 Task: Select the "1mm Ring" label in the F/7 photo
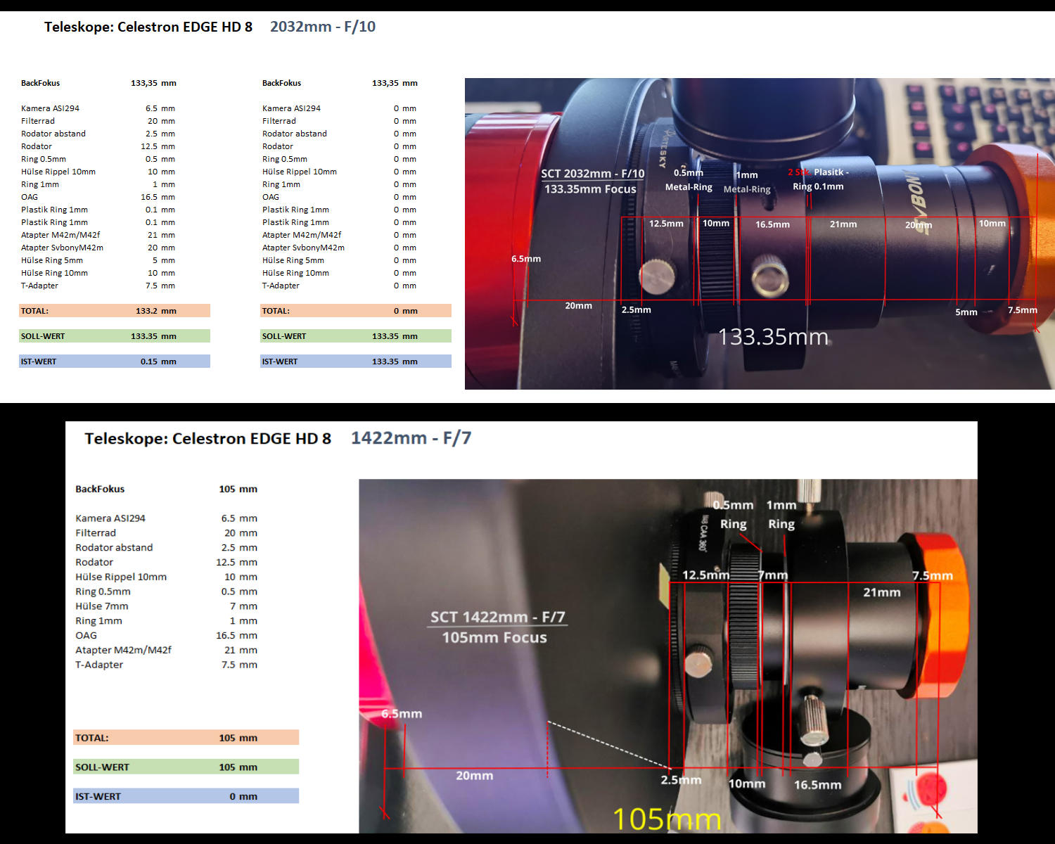pos(781,514)
